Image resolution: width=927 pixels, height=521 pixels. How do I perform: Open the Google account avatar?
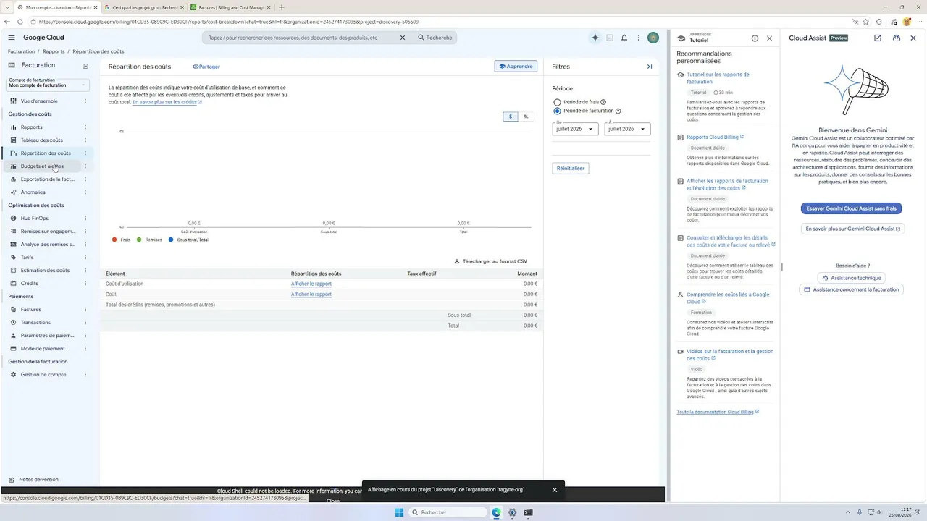(x=653, y=38)
